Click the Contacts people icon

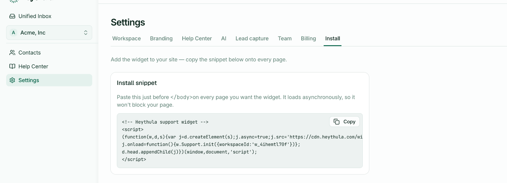point(12,53)
